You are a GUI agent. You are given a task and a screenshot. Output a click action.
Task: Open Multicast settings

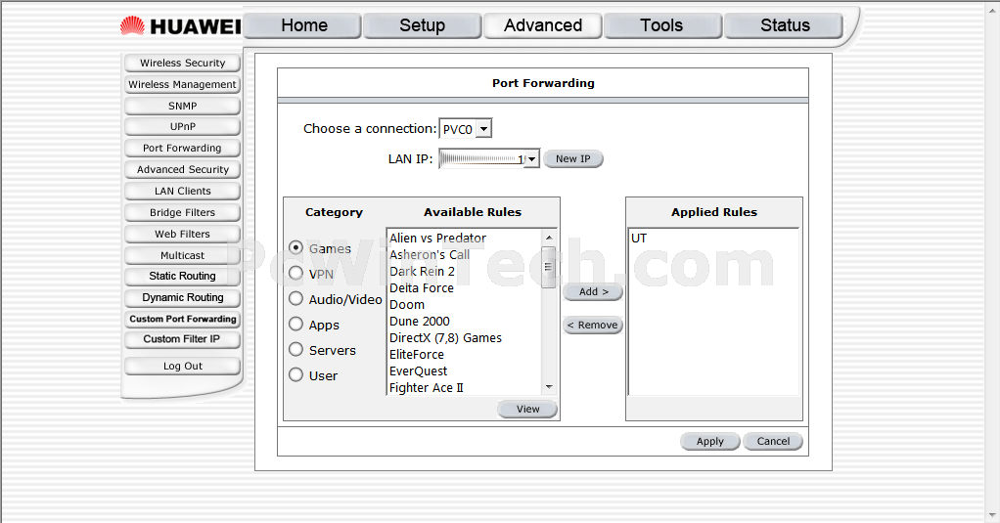(182, 255)
